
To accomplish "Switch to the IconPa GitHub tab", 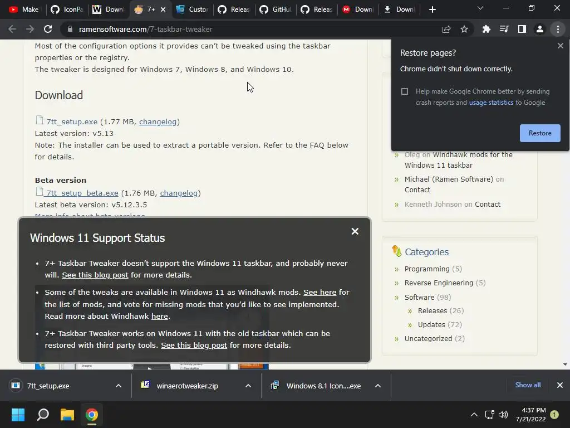I will pos(67,9).
